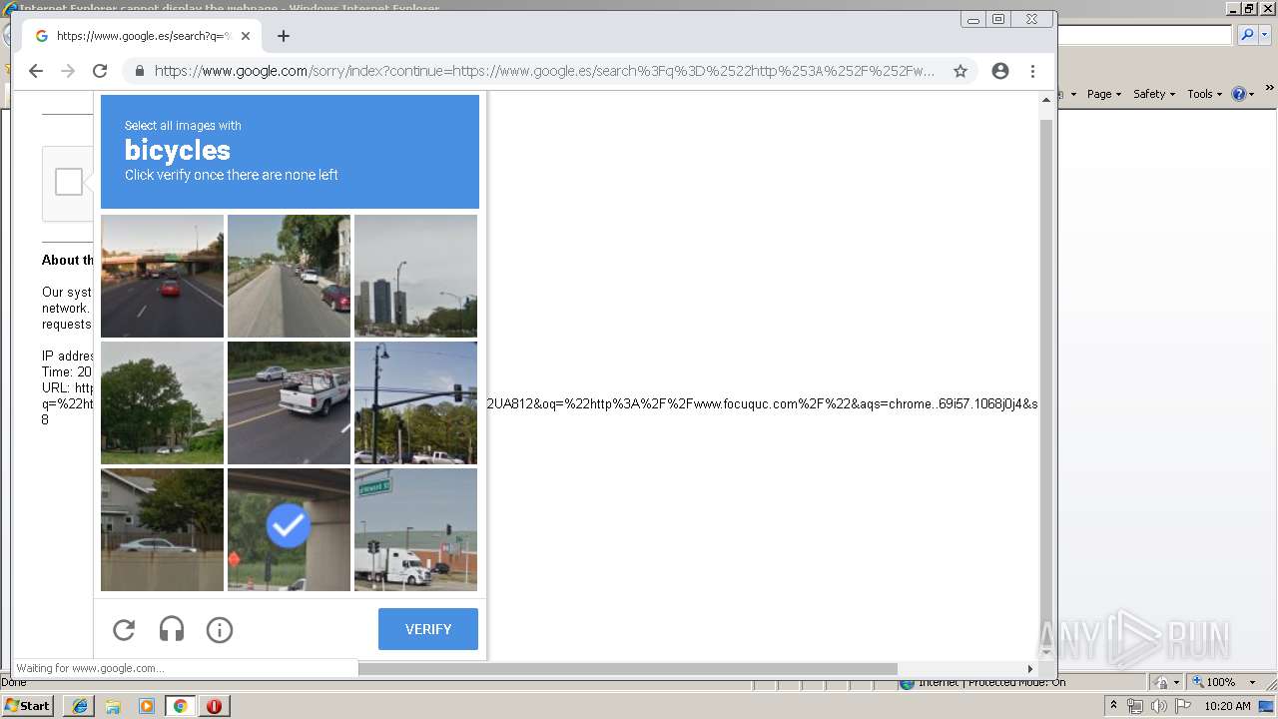Open network status tray icon
The image size is (1278, 719).
tap(1135, 706)
